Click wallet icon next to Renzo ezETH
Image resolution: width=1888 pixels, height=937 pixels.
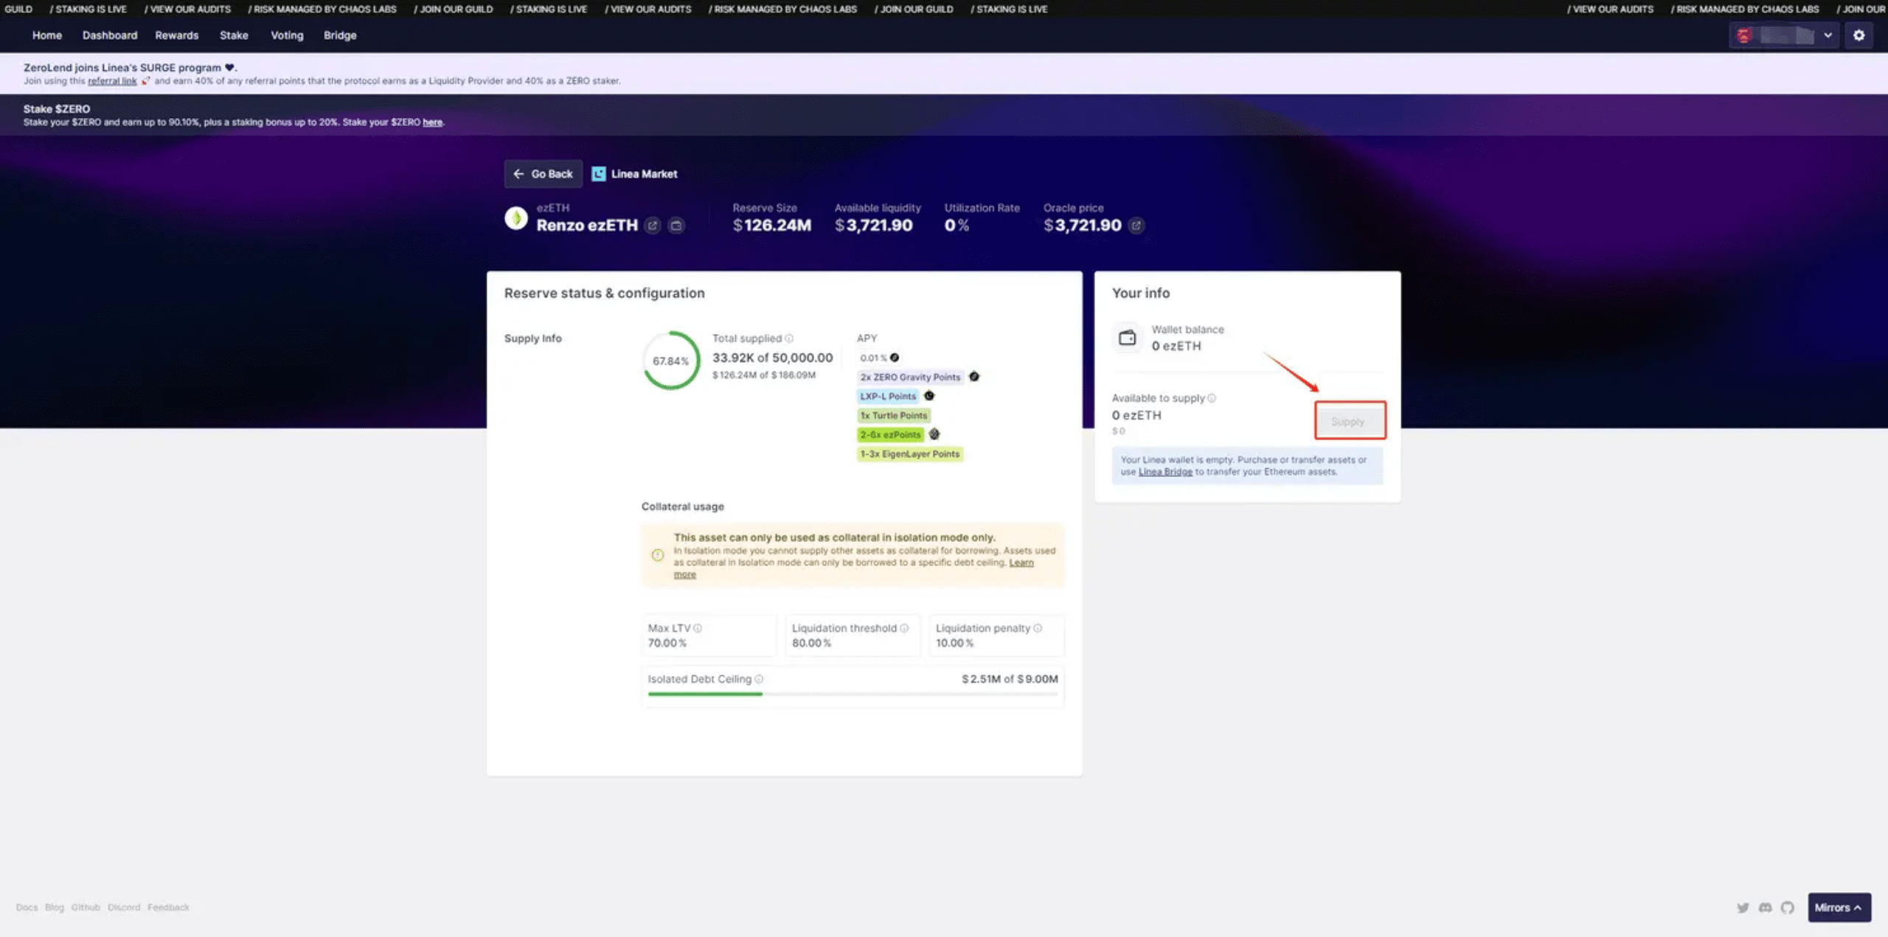(676, 226)
